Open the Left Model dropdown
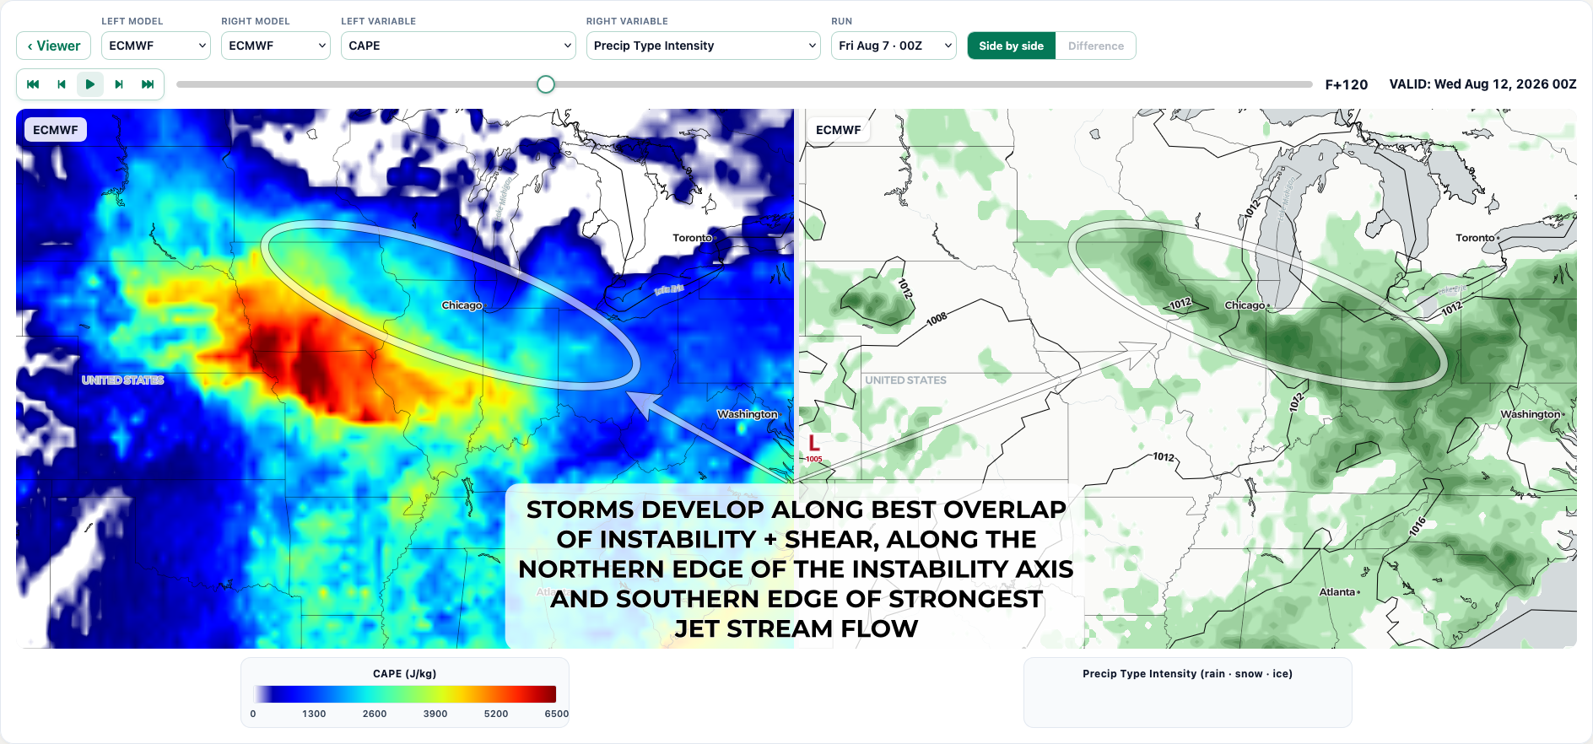Screen dimensions: 1593x744 [x=156, y=46]
